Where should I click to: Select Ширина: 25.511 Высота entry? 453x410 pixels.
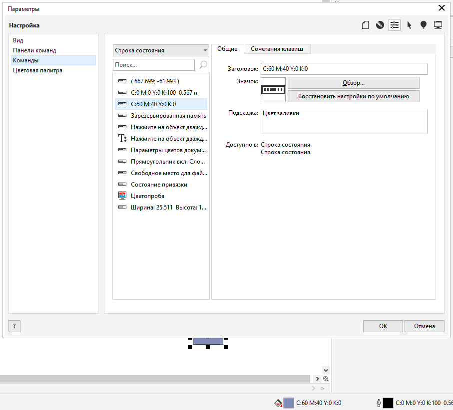point(161,207)
